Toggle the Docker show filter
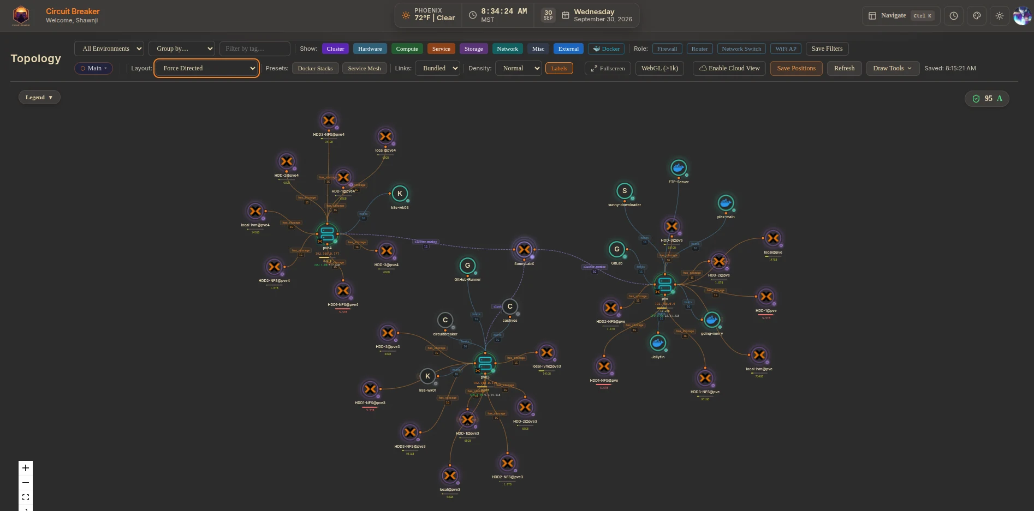The image size is (1034, 511). [606, 49]
